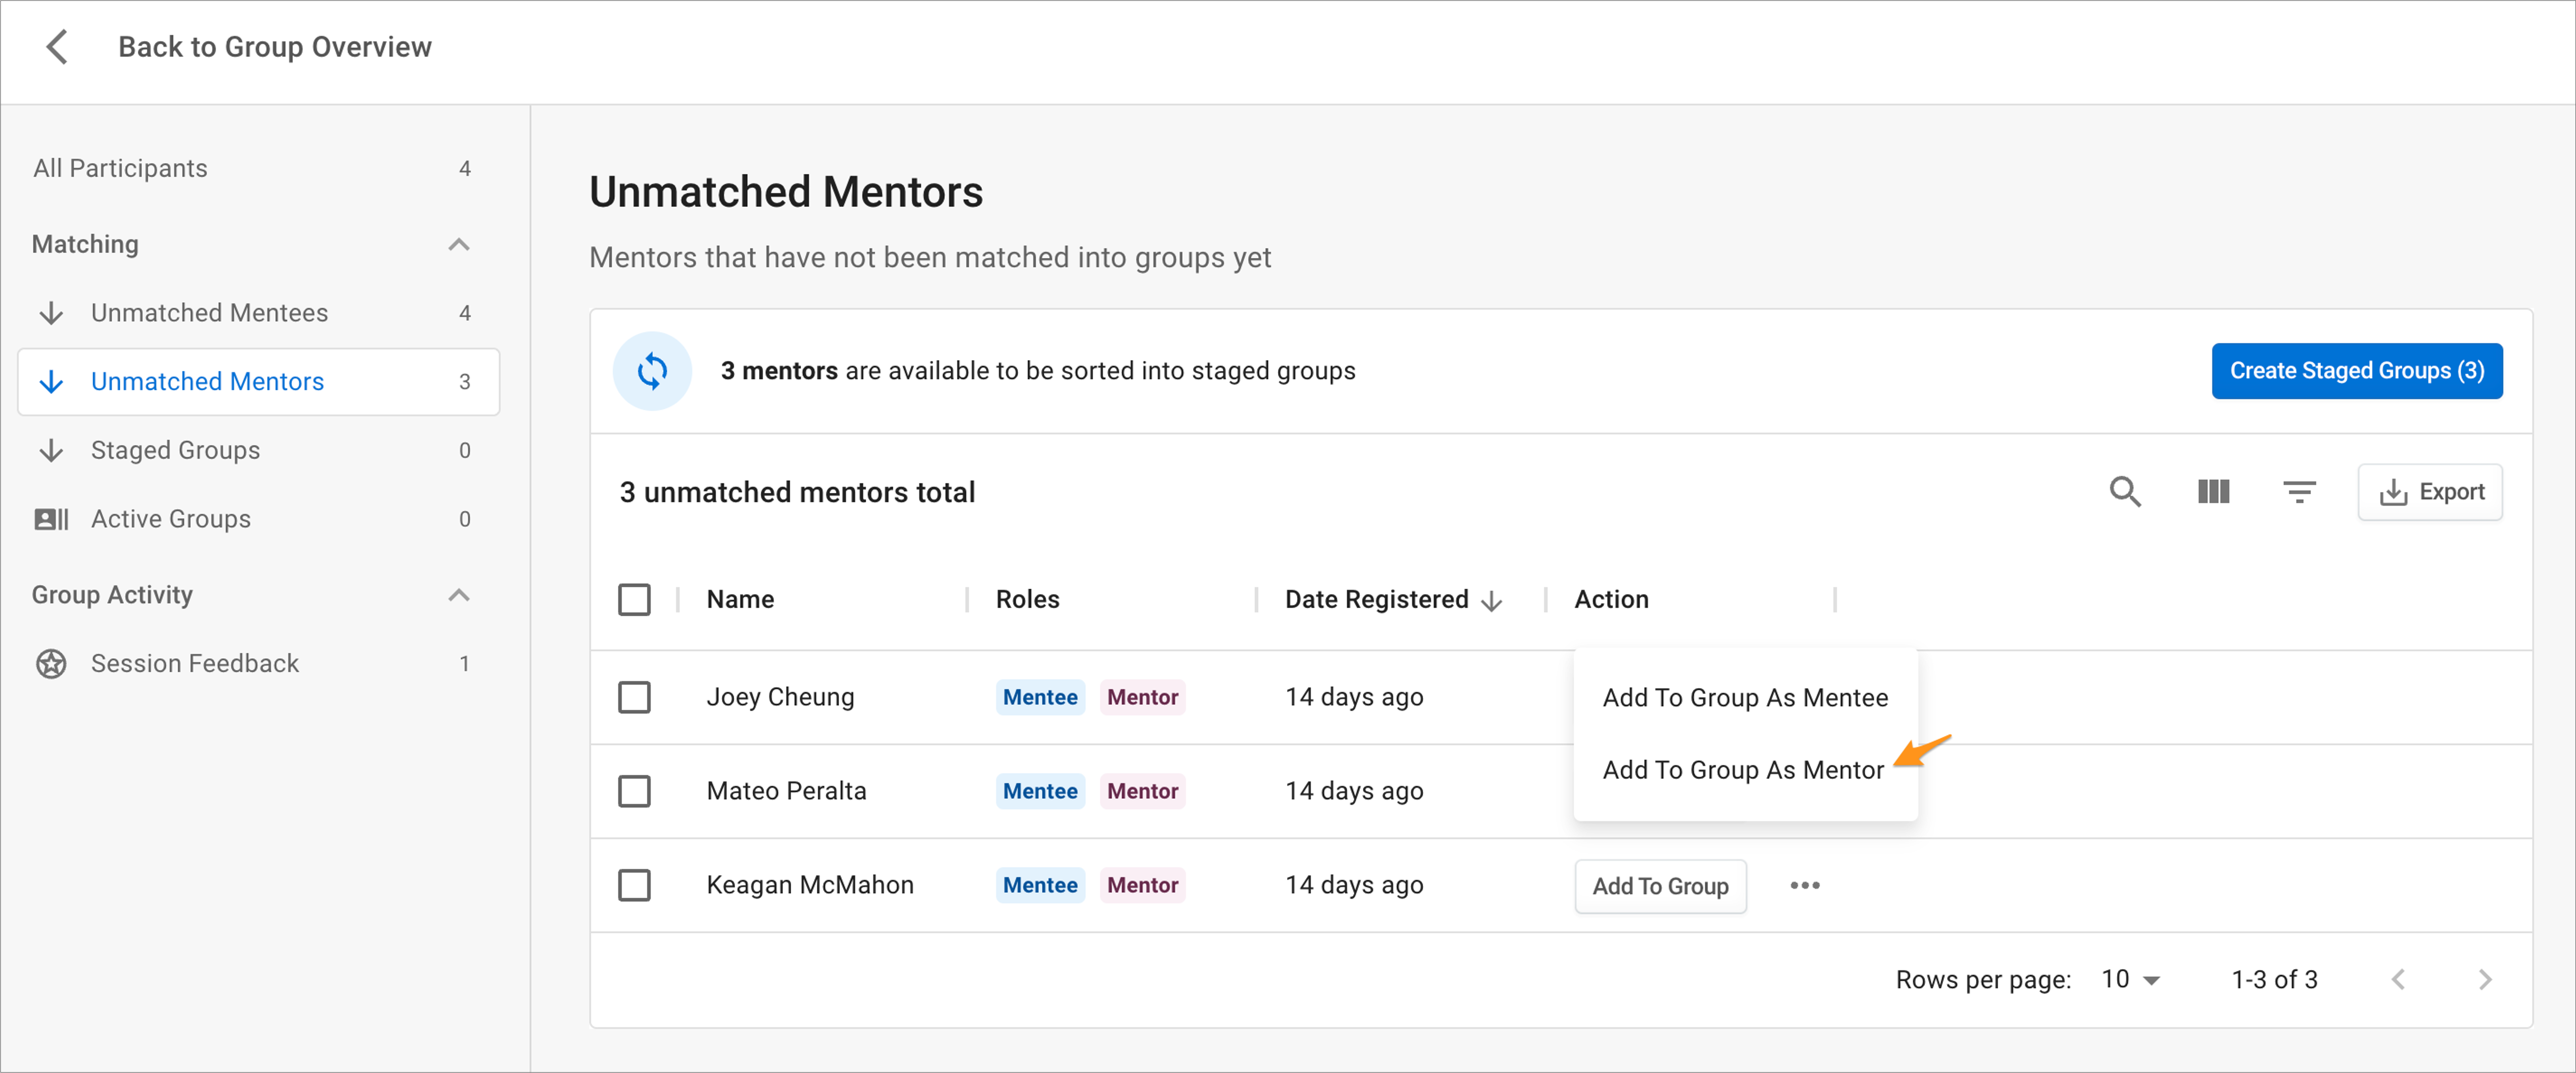Click Mentor badge in Keagan McMahon row
This screenshot has width=2576, height=1073.
(x=1142, y=885)
